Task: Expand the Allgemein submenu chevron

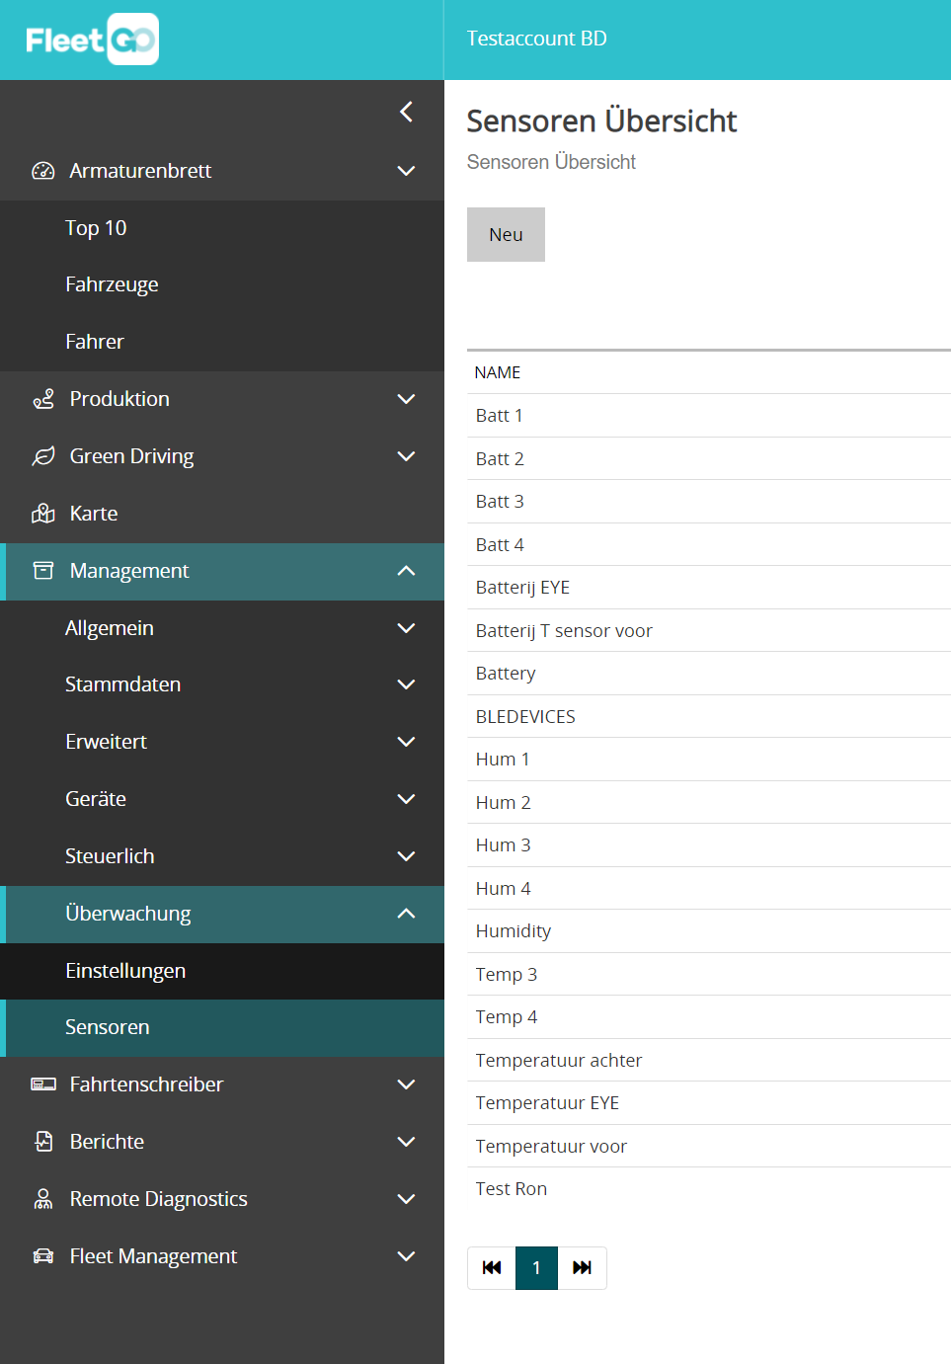Action: coord(406,628)
